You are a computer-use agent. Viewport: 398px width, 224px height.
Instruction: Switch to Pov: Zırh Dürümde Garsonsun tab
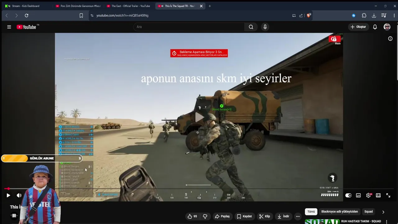pyautogui.click(x=78, y=6)
